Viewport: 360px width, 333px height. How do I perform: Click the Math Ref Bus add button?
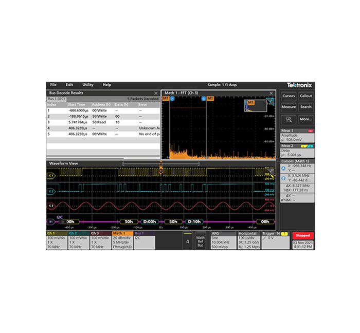click(200, 240)
